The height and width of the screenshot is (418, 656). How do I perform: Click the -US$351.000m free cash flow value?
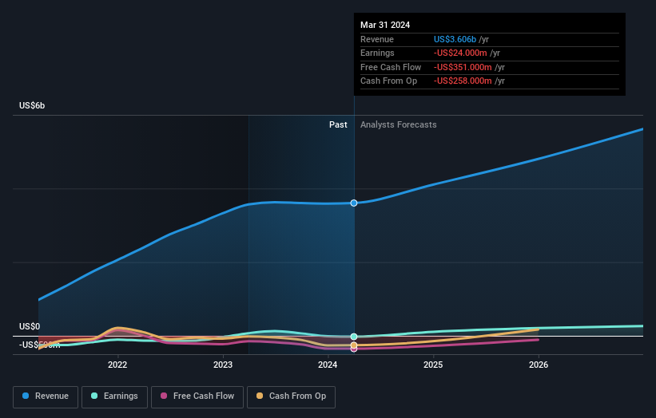tap(463, 67)
